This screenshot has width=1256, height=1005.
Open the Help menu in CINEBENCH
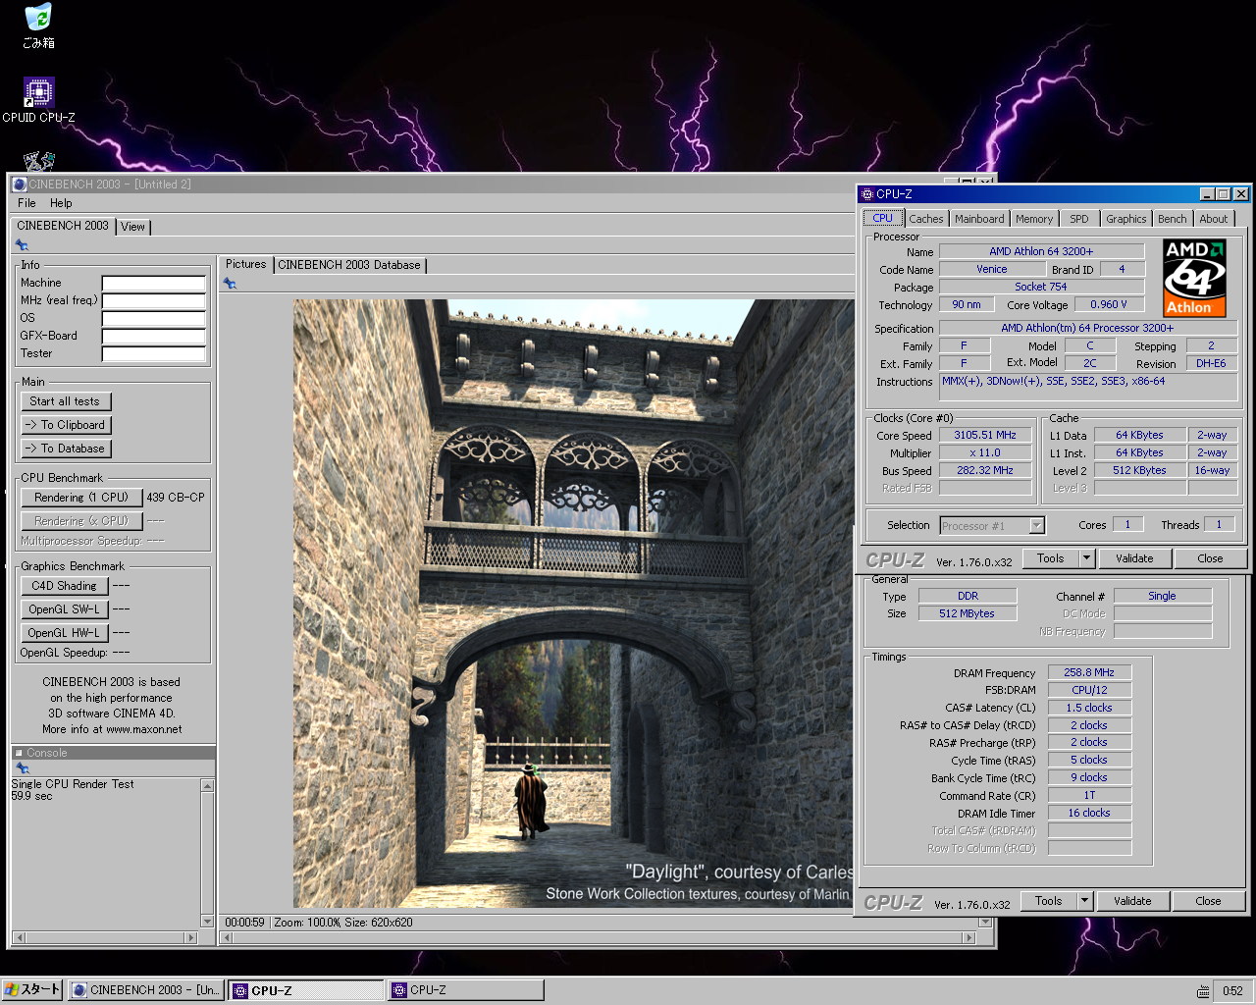pyautogui.click(x=61, y=203)
